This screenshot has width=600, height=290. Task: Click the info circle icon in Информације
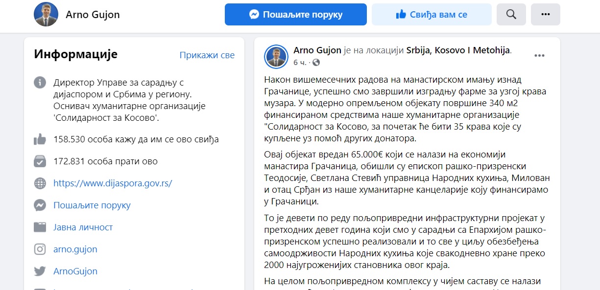coord(40,83)
